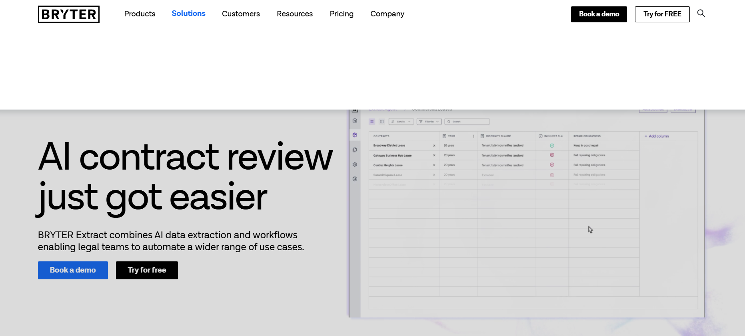Image resolution: width=745 pixels, height=336 pixels.
Task: Select the cube Extract icon in preview sidebar
Action: tap(355, 135)
